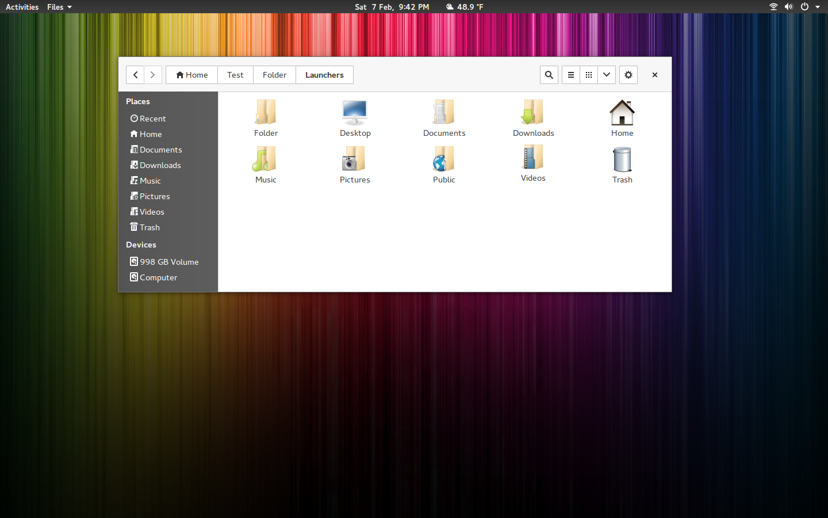Select Computer in the Devices list
The image size is (828, 518).
[168, 277]
